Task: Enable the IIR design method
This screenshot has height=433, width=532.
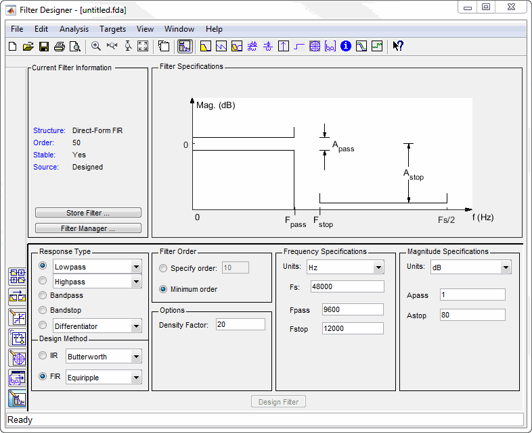Action: tap(43, 355)
